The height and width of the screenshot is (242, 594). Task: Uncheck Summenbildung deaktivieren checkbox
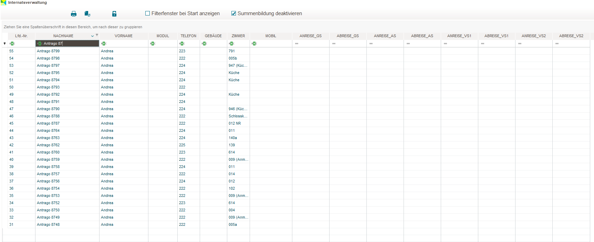click(234, 13)
